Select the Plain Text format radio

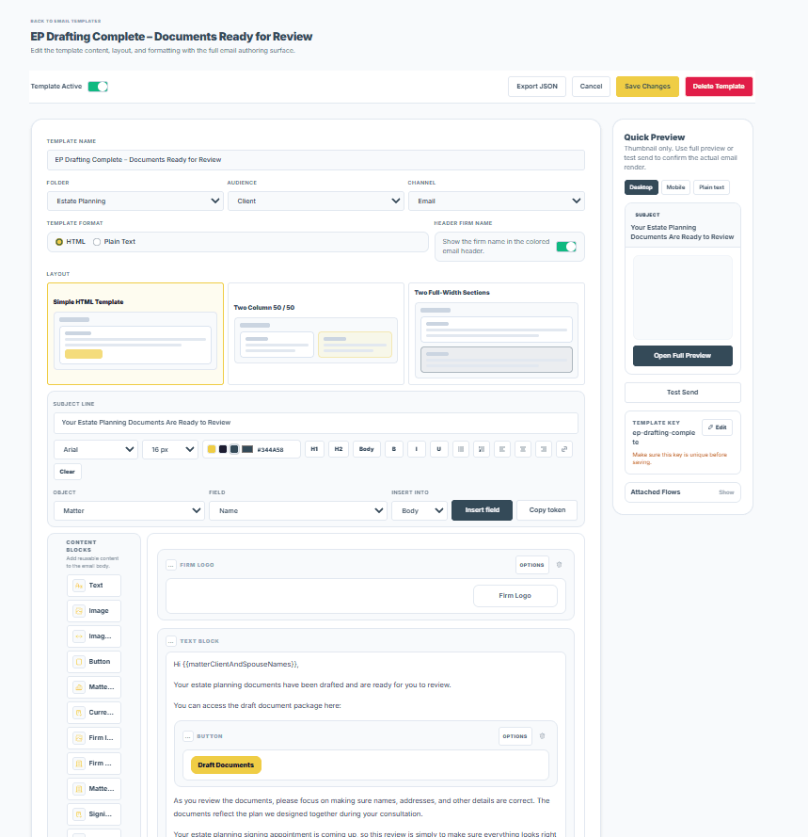pos(97,242)
